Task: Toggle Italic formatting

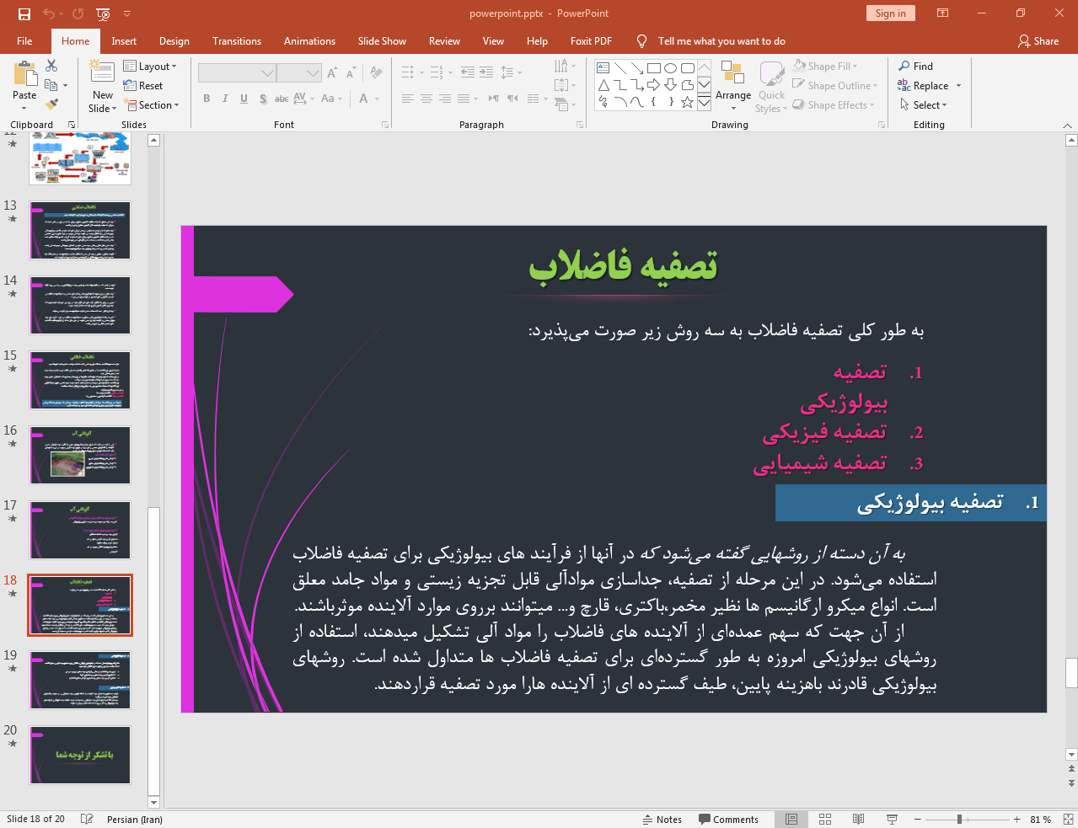Action: (x=225, y=99)
